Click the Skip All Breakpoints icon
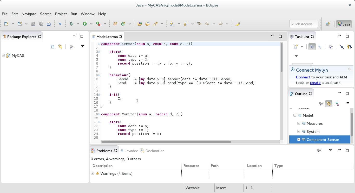 pyautogui.click(x=60, y=24)
